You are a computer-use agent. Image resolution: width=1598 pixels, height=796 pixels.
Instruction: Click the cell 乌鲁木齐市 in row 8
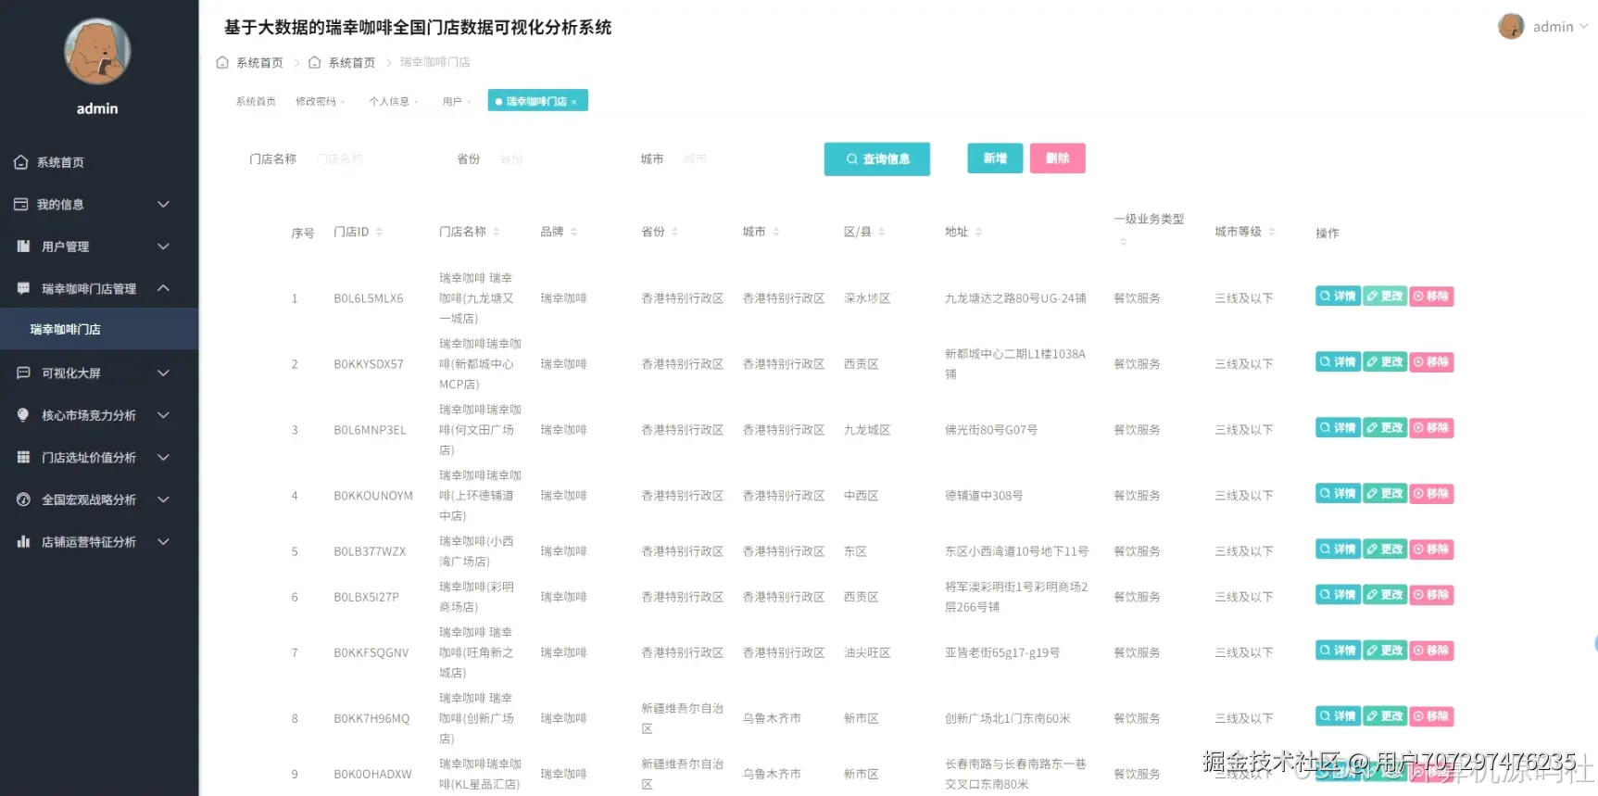pyautogui.click(x=772, y=718)
